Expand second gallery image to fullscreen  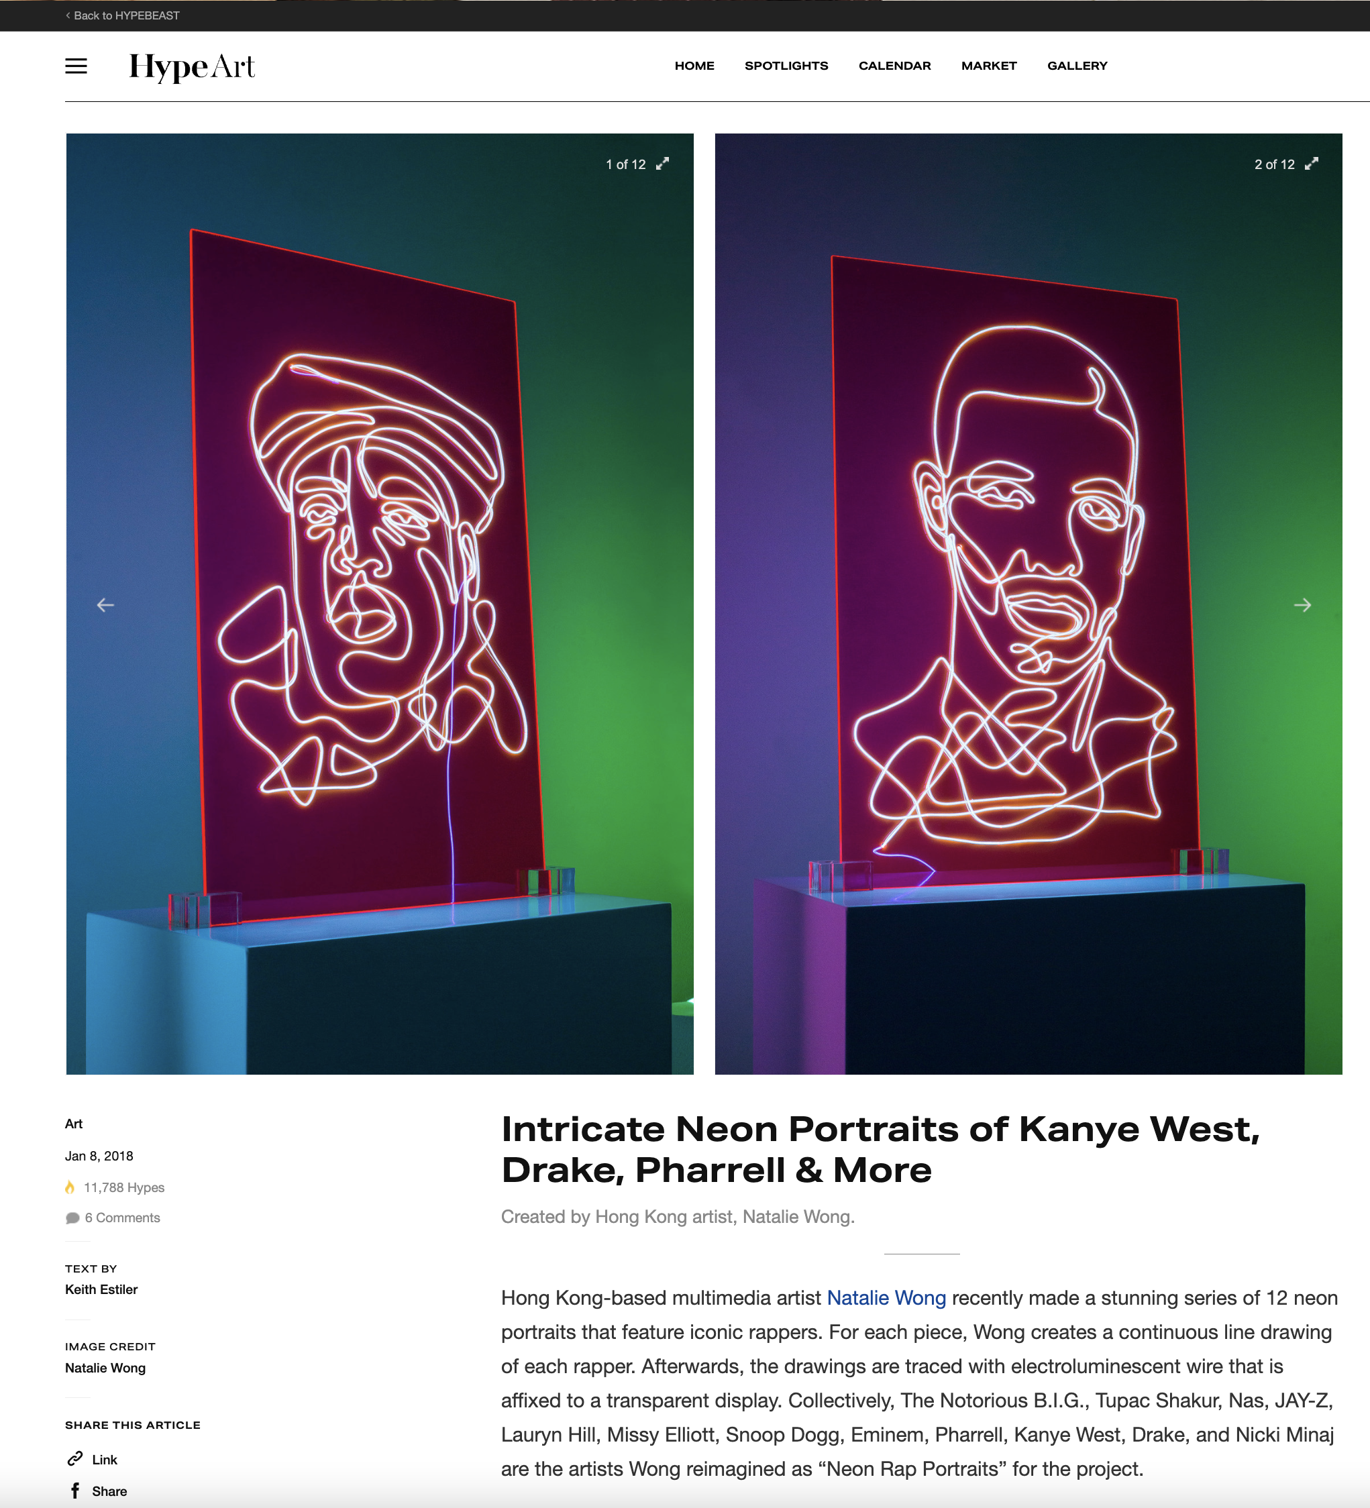1311,164
